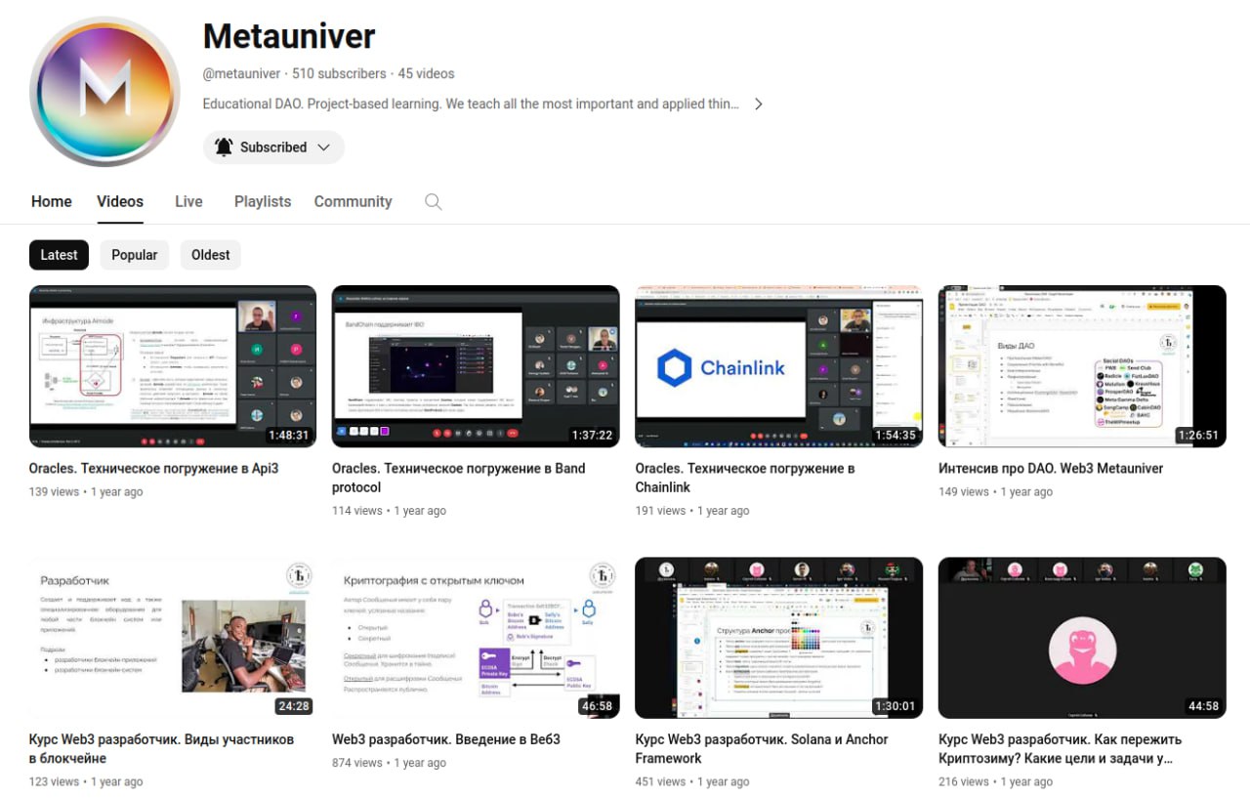Open the Api3 oracles video thumbnail
This screenshot has width=1250, height=798.
(173, 366)
